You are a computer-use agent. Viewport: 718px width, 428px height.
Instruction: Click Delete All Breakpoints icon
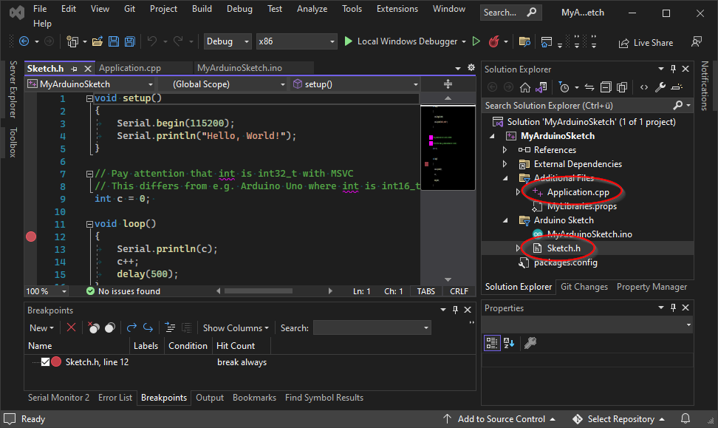coord(94,327)
